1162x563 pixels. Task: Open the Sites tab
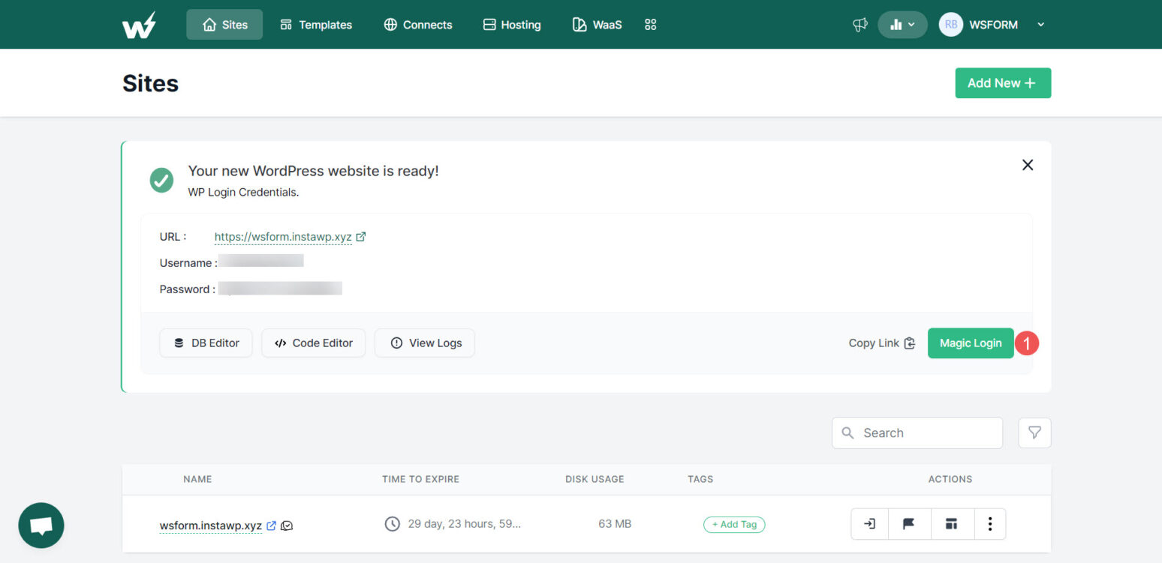[224, 25]
